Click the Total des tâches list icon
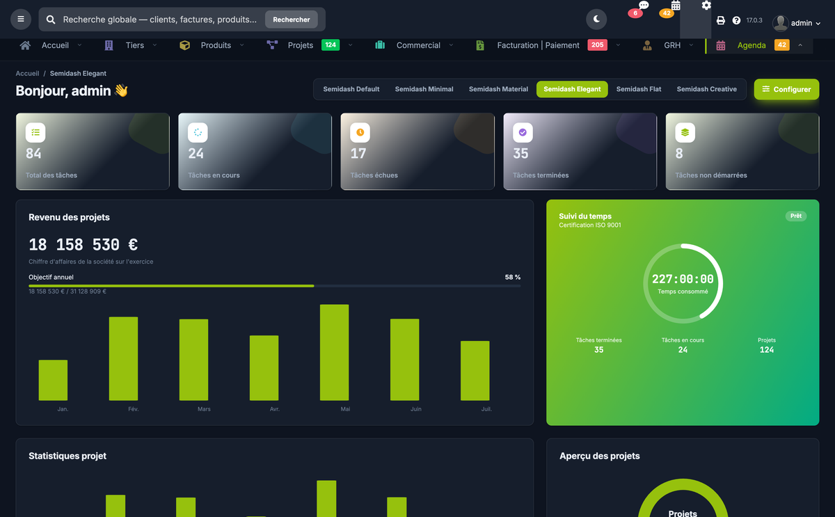Screen dimensions: 835x517 pos(35,132)
